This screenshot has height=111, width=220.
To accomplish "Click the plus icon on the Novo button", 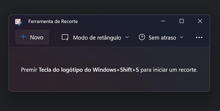I will [24, 37].
